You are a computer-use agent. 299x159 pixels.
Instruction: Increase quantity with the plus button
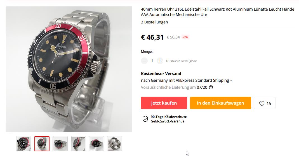click(x=160, y=61)
